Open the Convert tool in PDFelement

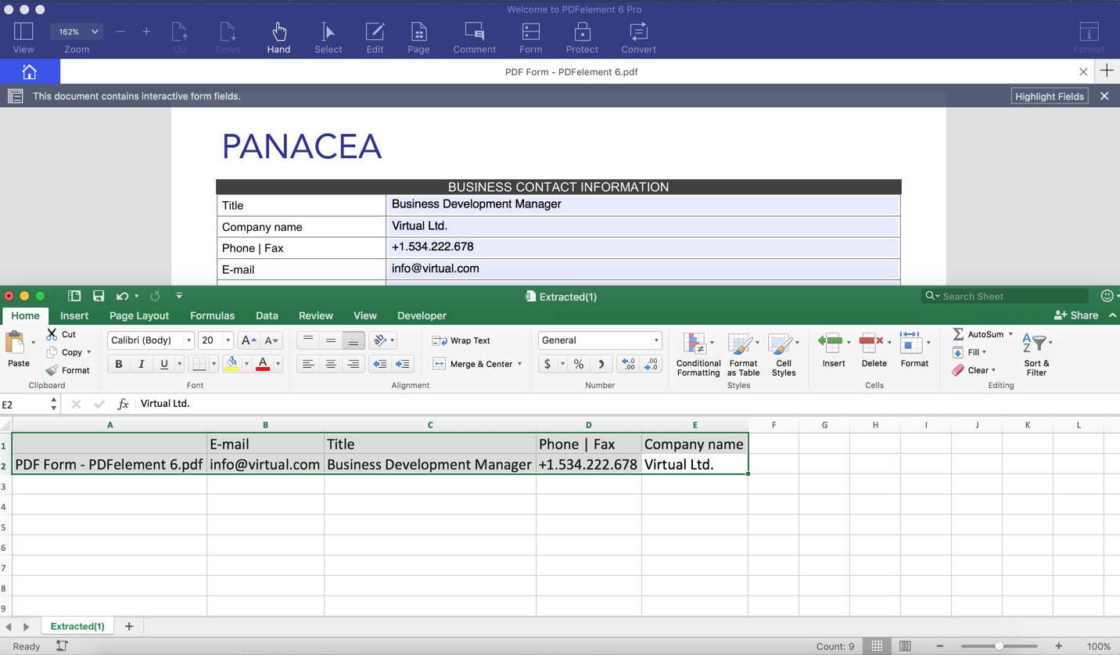click(638, 38)
